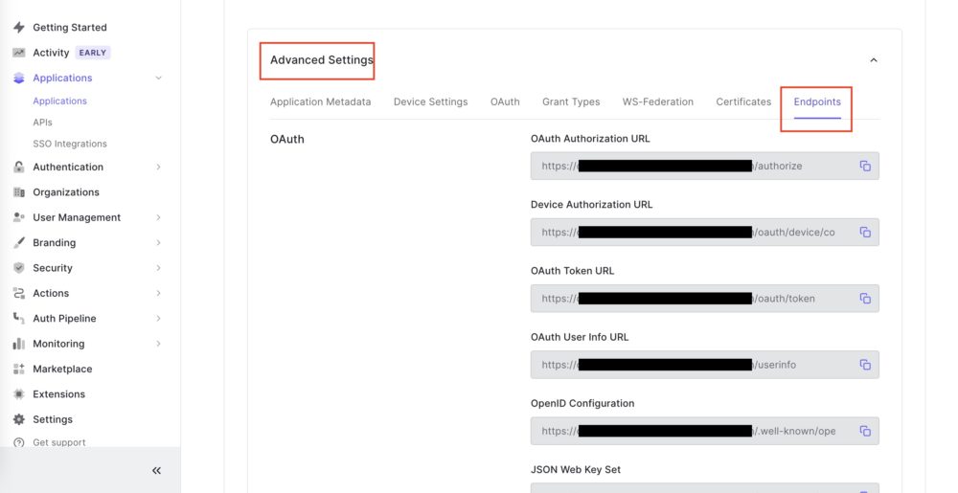Image resolution: width=958 pixels, height=493 pixels.
Task: Click the EARLY badge beside Activity
Action: (x=93, y=53)
